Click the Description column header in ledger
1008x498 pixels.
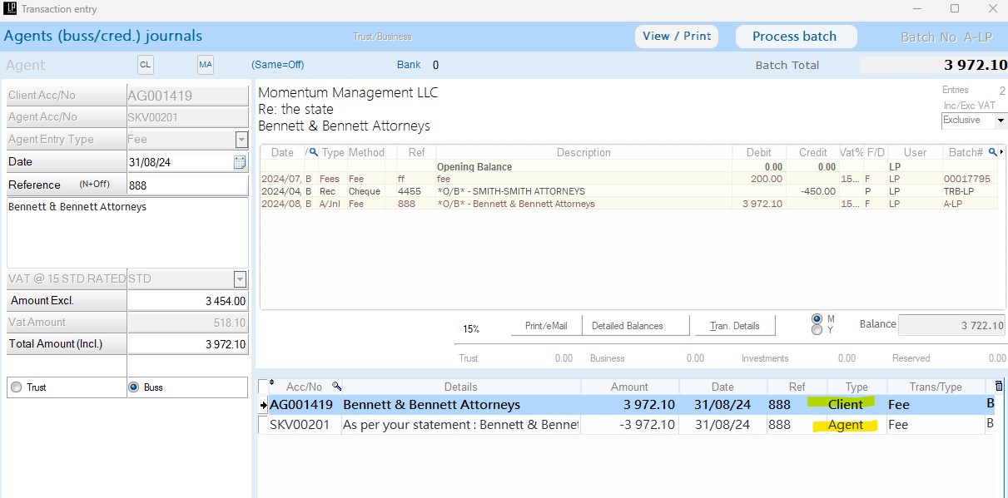click(x=583, y=153)
